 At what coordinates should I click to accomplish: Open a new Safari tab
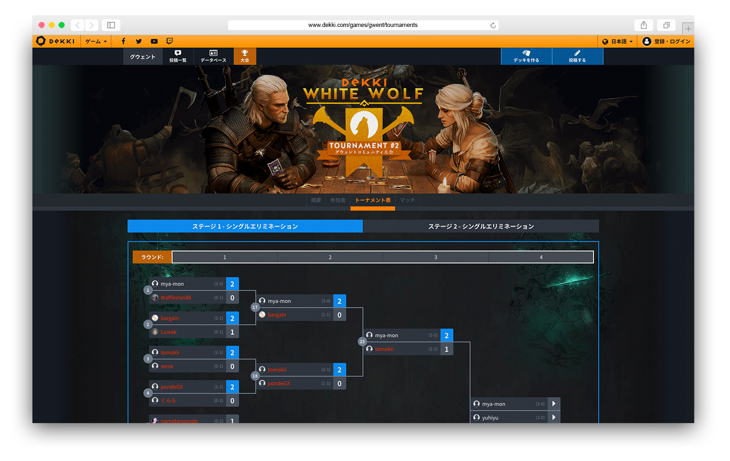tap(688, 28)
